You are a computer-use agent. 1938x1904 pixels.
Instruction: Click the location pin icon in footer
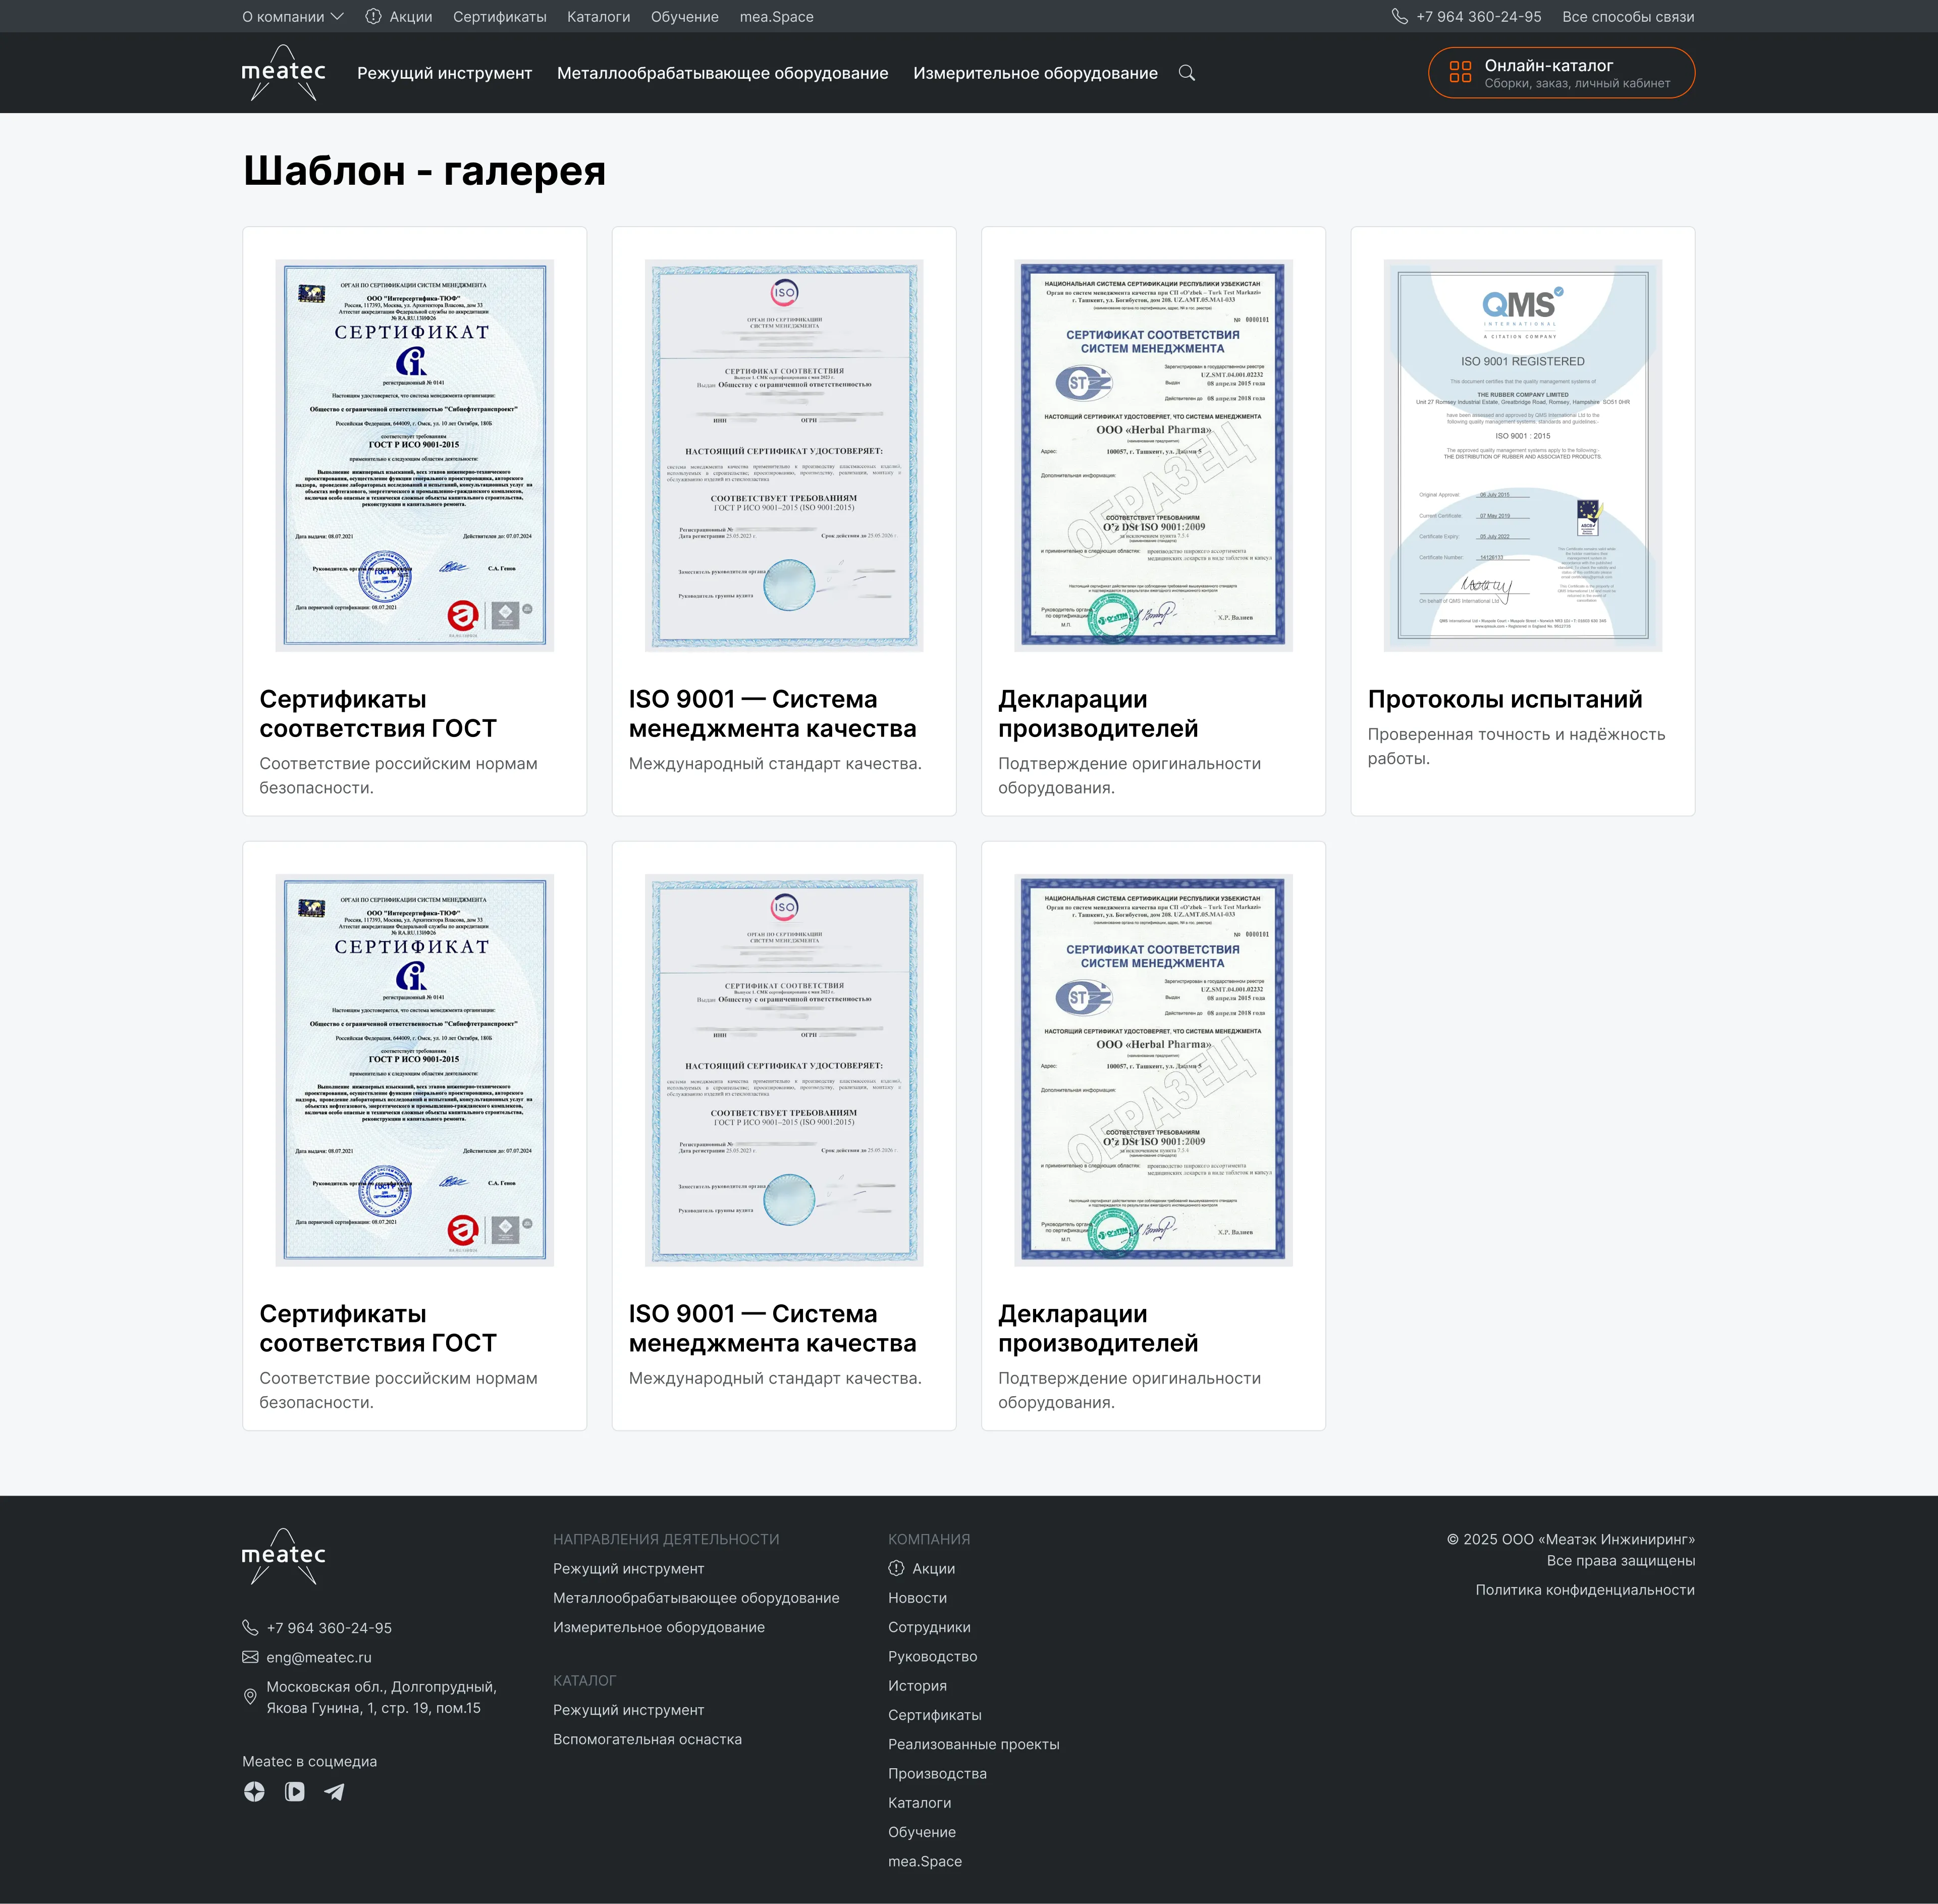pos(250,1697)
